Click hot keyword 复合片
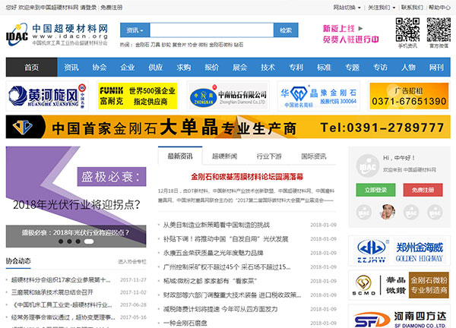The height and width of the screenshot is (328, 456). (x=179, y=45)
